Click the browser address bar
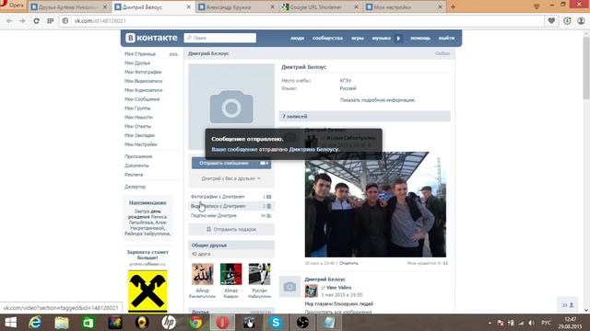This screenshot has width=590, height=331. 301,21
